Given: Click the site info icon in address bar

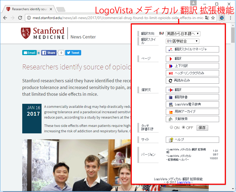Looking at the screenshot, I should (x=29, y=18).
